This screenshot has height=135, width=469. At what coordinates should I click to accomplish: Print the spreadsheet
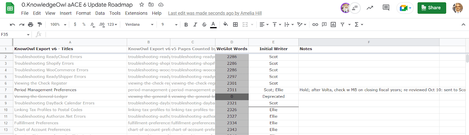coord(30,24)
